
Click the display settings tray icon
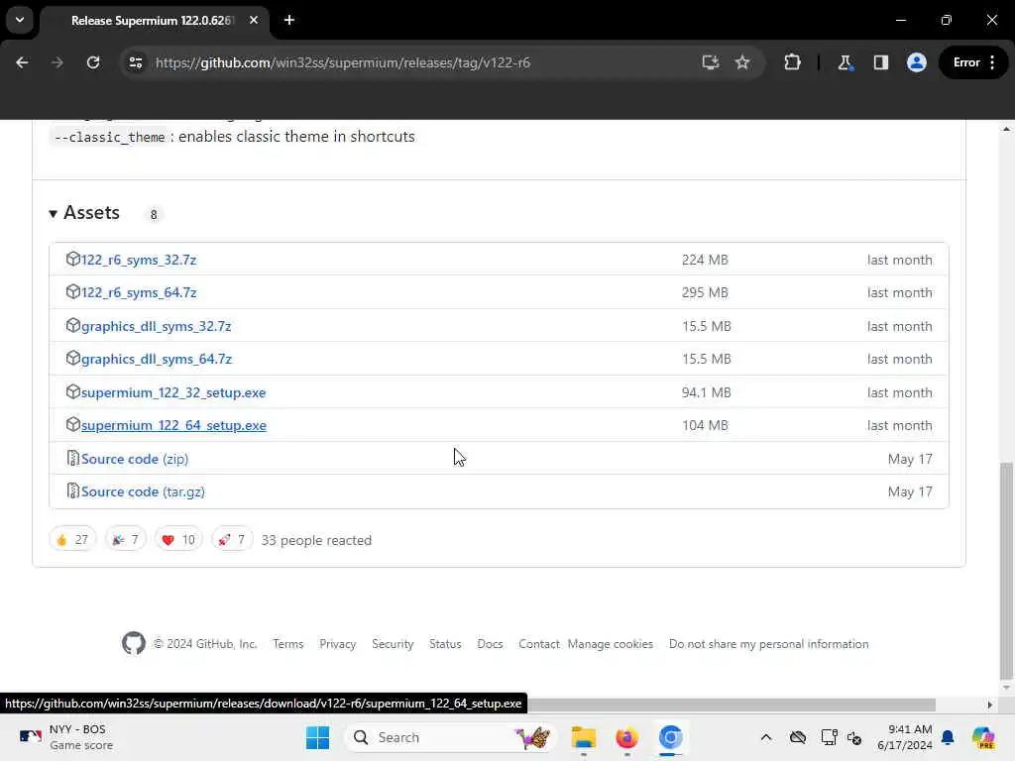click(x=829, y=737)
